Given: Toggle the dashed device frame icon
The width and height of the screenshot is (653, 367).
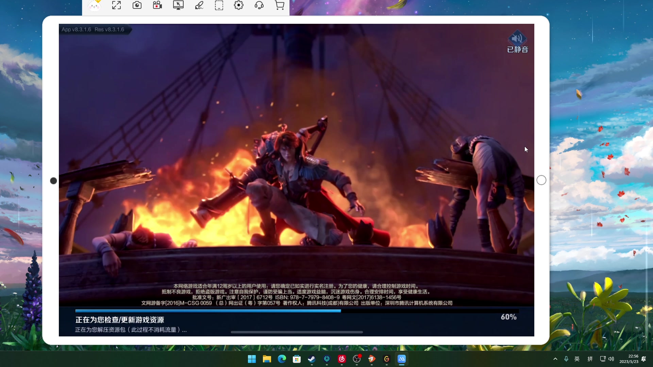Looking at the screenshot, I should 219,5.
